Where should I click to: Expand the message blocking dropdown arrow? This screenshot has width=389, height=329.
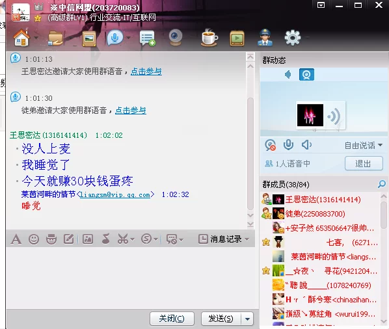coord(181,239)
